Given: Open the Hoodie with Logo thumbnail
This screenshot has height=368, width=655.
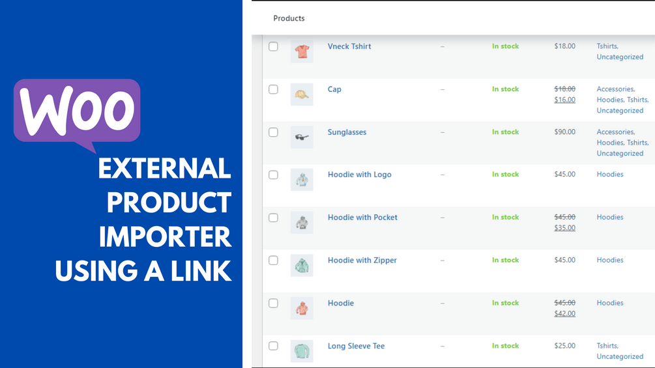Looking at the screenshot, I should [x=302, y=180].
